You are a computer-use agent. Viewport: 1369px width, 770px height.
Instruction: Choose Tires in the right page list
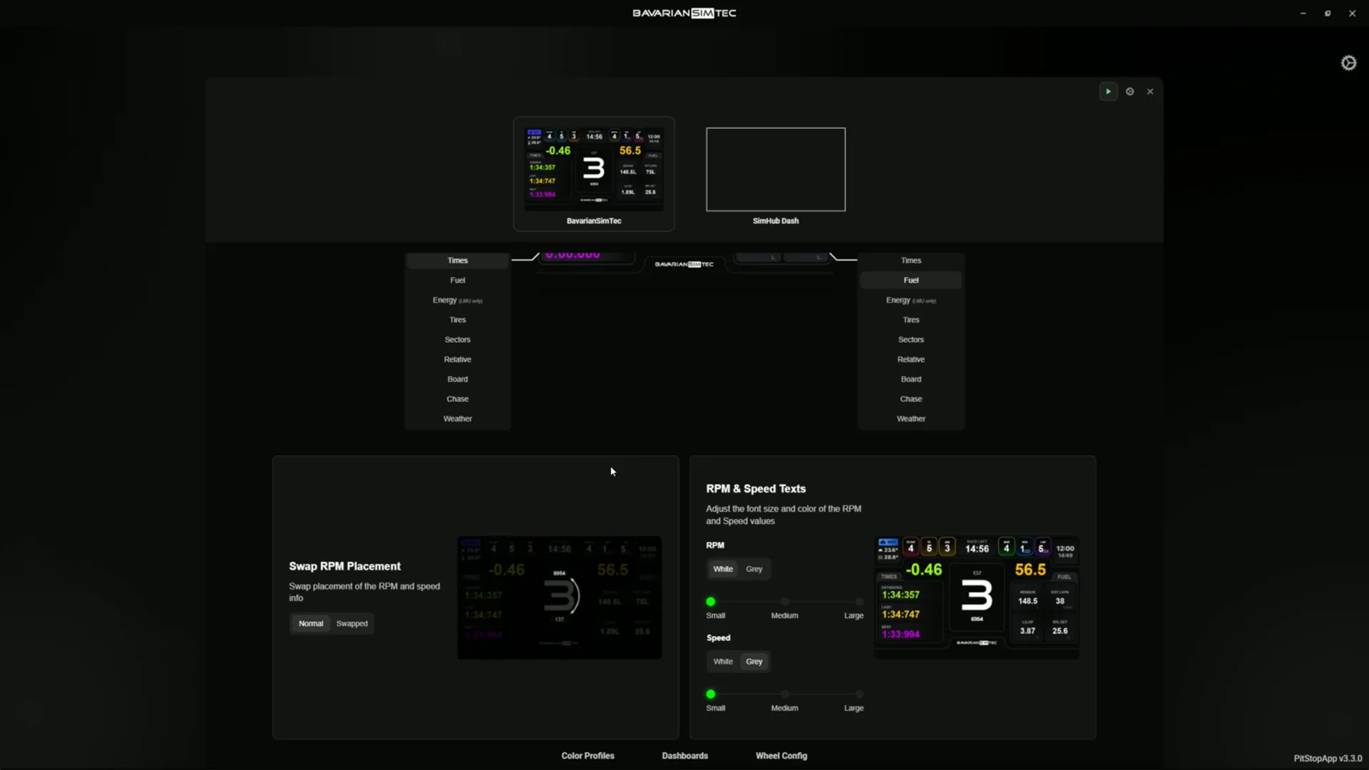click(x=911, y=320)
